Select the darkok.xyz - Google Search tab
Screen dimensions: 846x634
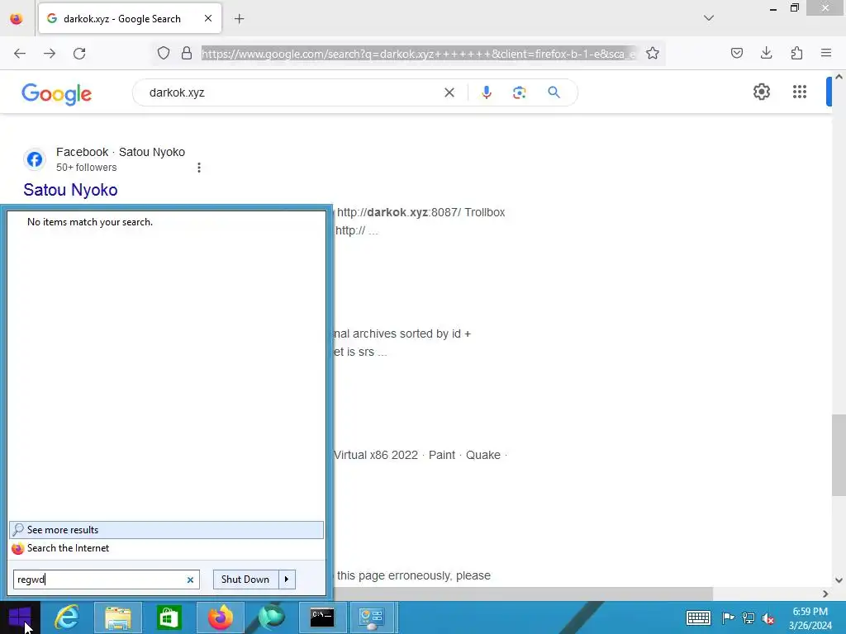tap(130, 18)
